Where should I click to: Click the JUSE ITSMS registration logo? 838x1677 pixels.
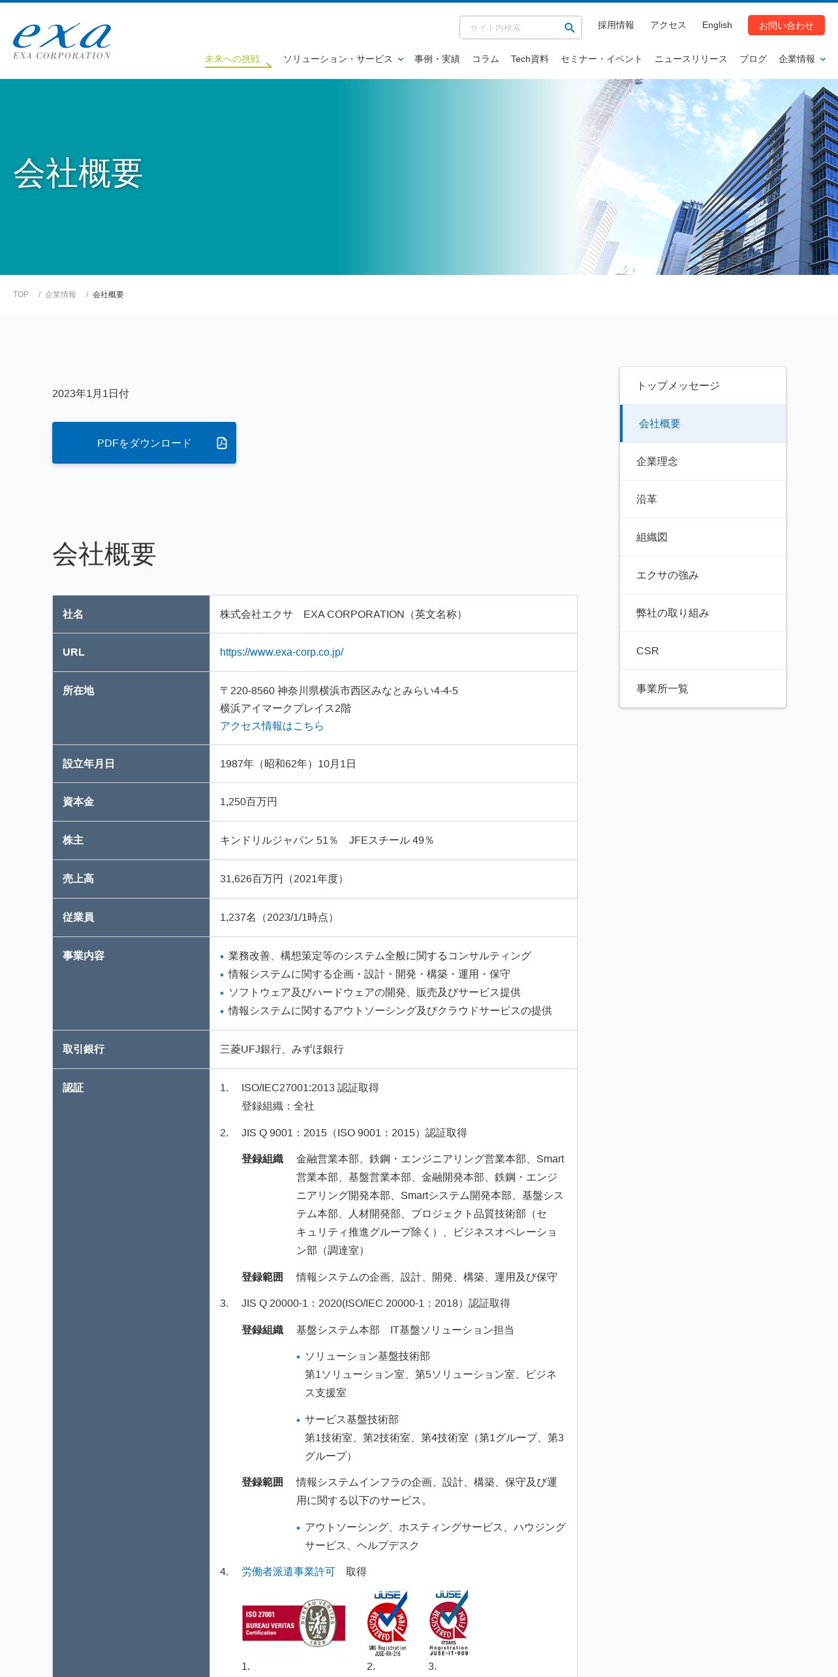point(449,1623)
